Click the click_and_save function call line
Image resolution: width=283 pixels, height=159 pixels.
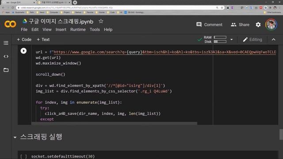tap(103, 114)
